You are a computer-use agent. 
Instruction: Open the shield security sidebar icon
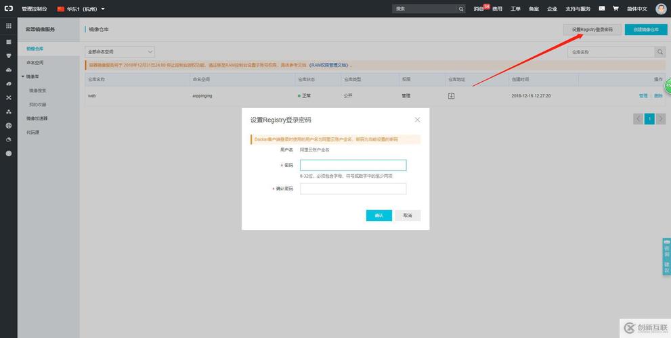(9, 56)
